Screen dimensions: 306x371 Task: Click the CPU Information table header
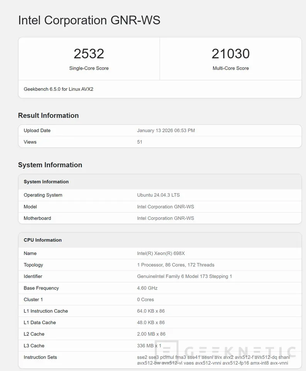(42, 240)
